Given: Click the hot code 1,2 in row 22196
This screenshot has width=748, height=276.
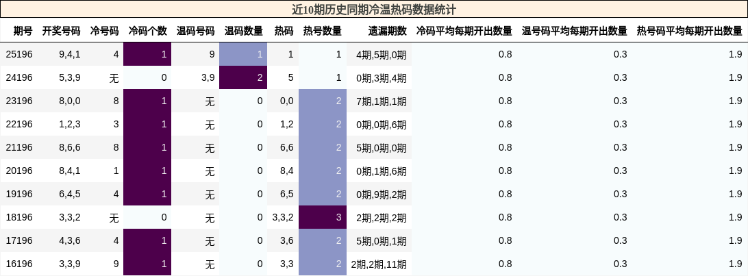Looking at the screenshot, I should pos(287,125).
